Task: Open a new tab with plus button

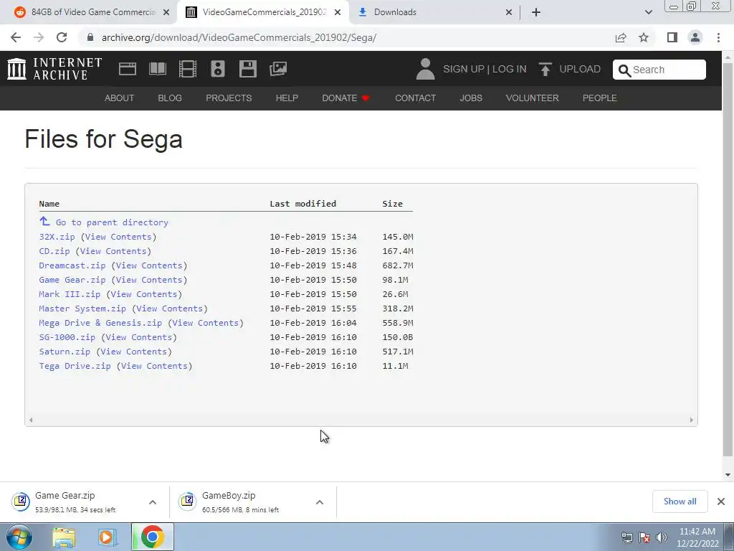Action: pos(536,12)
